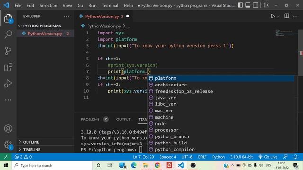Select the PythonVersion.py editor tab
303x170 pixels.
point(104,17)
